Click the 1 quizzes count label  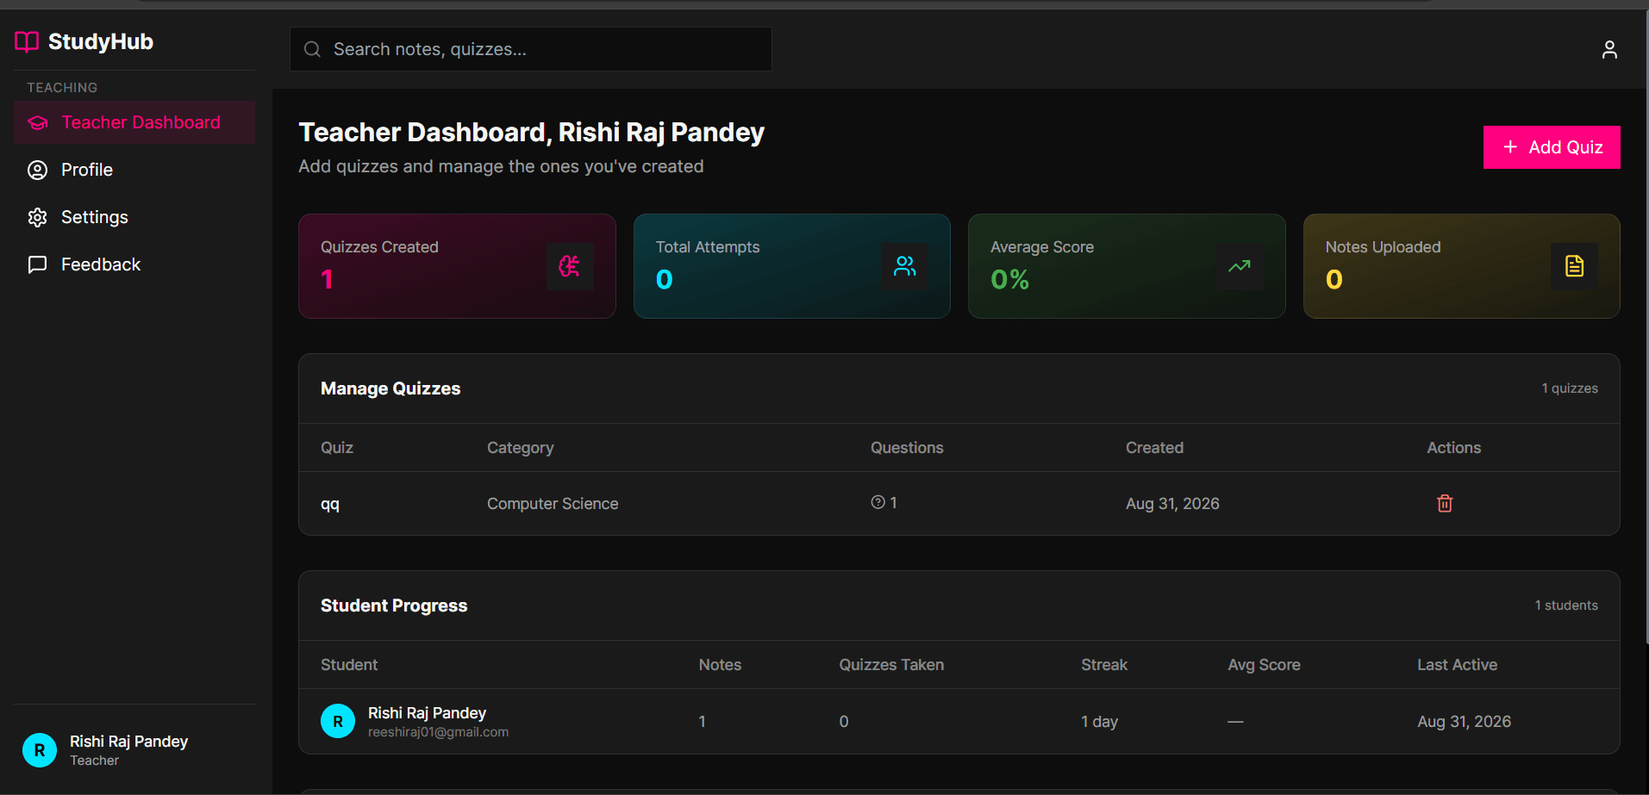point(1570,388)
